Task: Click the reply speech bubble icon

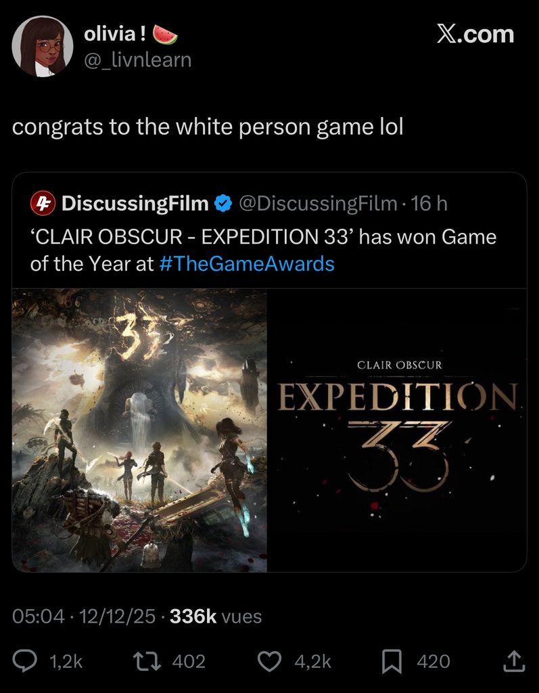Action: [x=26, y=661]
